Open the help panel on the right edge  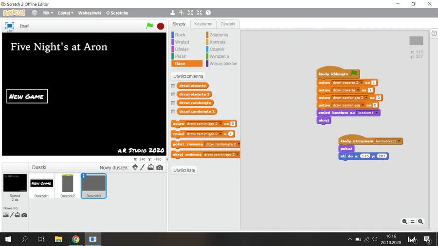click(434, 34)
